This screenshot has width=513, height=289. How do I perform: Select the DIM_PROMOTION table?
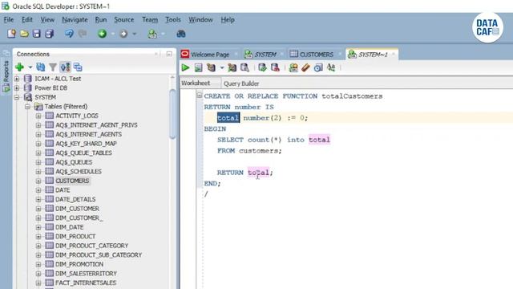coord(79,264)
